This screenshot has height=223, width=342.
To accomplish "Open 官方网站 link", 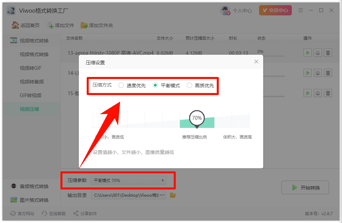I will tap(22, 214).
